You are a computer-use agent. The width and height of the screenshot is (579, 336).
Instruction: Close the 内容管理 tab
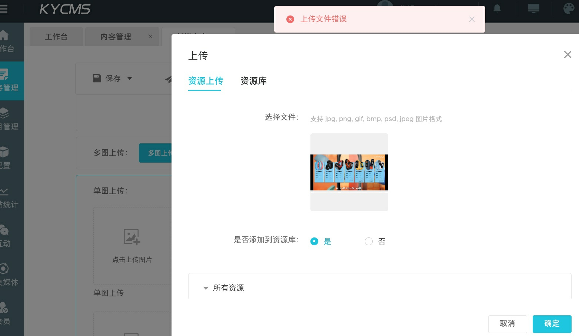(x=150, y=36)
